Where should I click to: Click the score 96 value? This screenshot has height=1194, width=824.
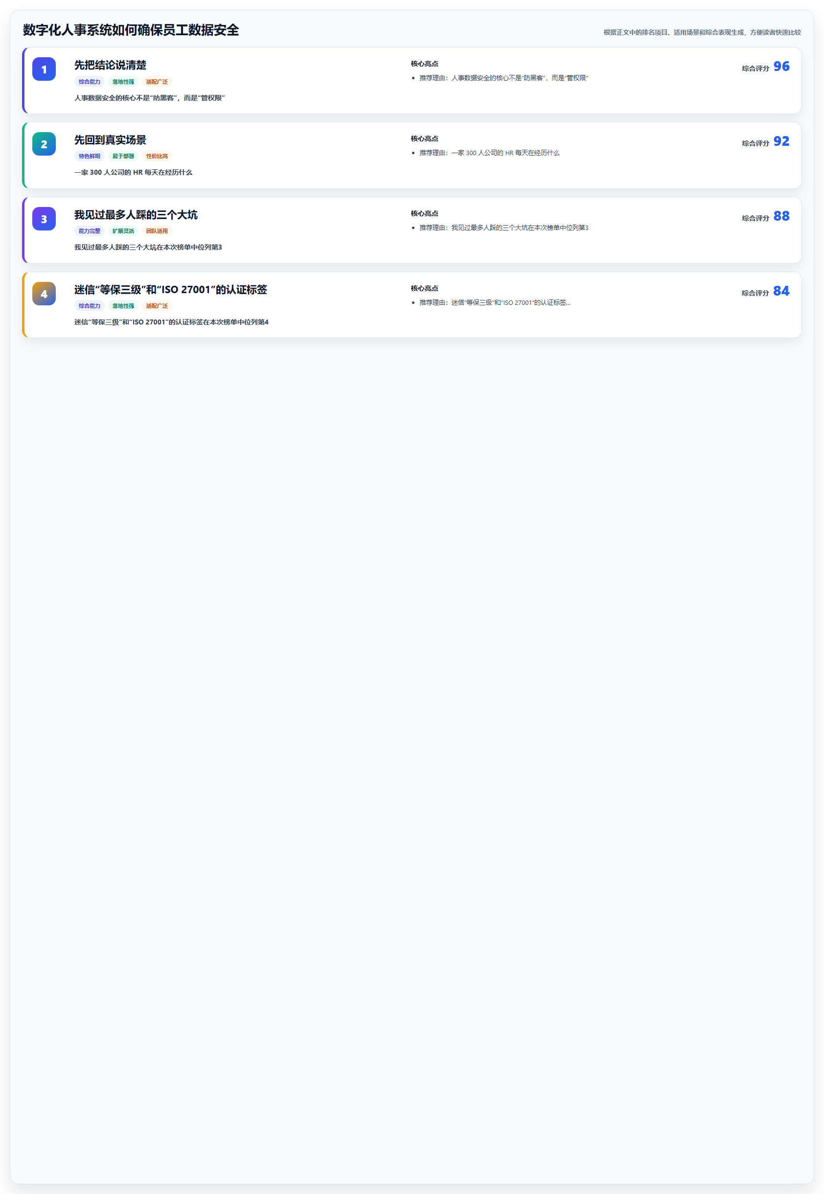tap(781, 67)
